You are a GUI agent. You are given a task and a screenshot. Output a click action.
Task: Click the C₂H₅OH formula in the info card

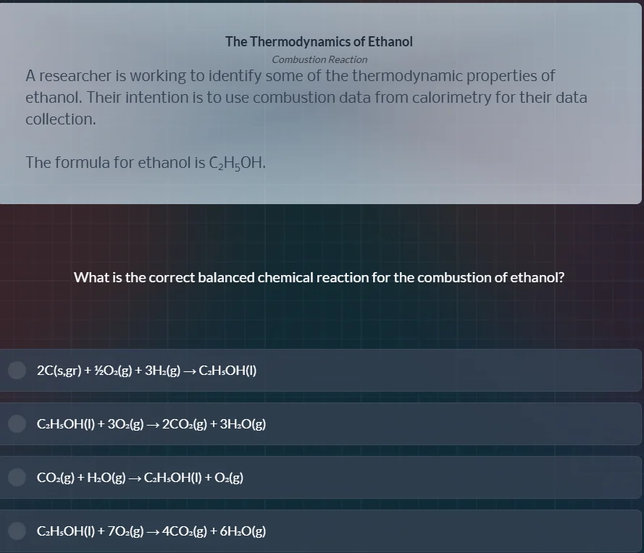(x=237, y=162)
